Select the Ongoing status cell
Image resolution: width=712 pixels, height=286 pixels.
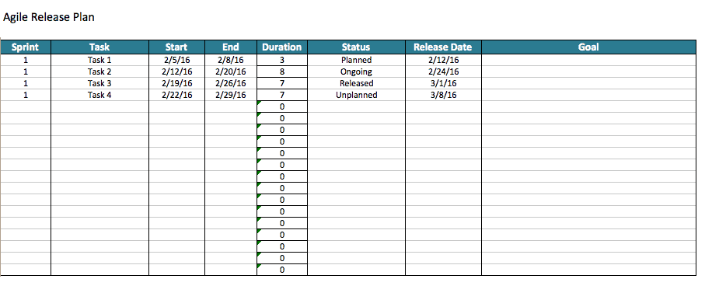tap(357, 71)
